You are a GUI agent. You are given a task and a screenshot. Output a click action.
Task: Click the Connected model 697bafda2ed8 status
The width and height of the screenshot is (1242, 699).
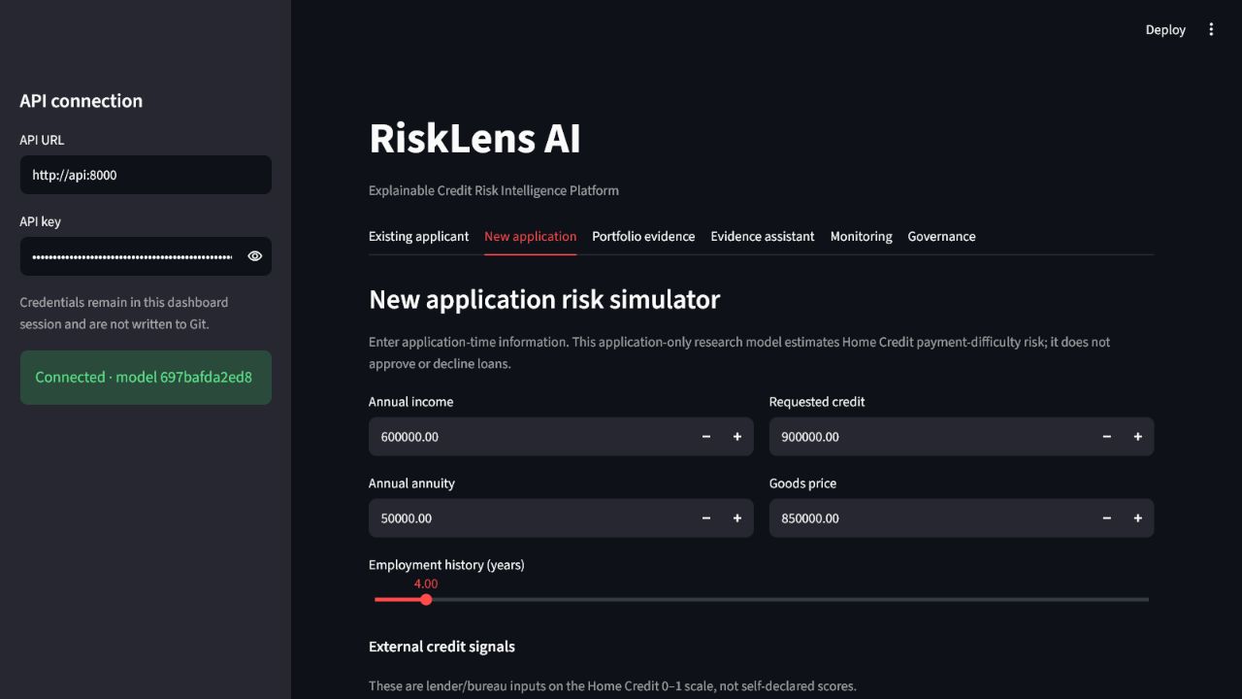point(146,377)
